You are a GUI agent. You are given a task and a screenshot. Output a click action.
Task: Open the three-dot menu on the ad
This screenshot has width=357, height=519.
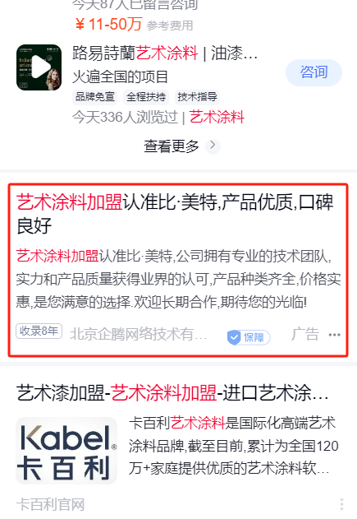click(x=335, y=335)
